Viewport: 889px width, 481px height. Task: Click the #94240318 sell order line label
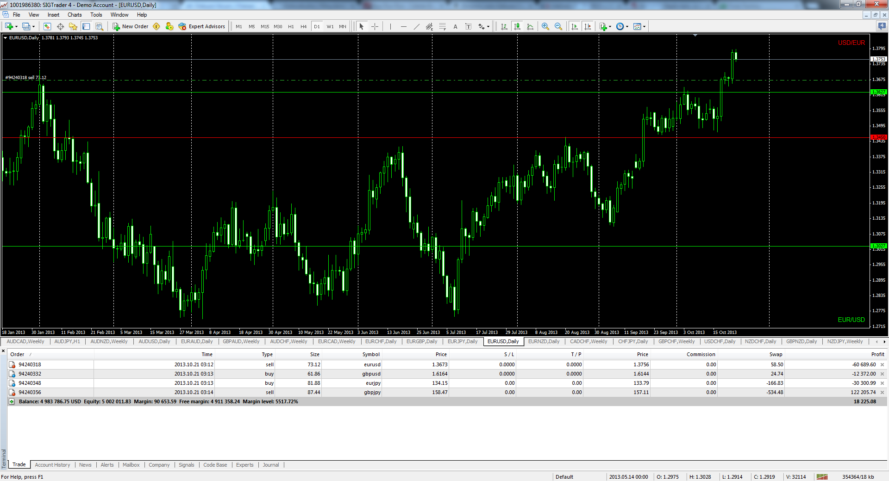click(x=25, y=78)
